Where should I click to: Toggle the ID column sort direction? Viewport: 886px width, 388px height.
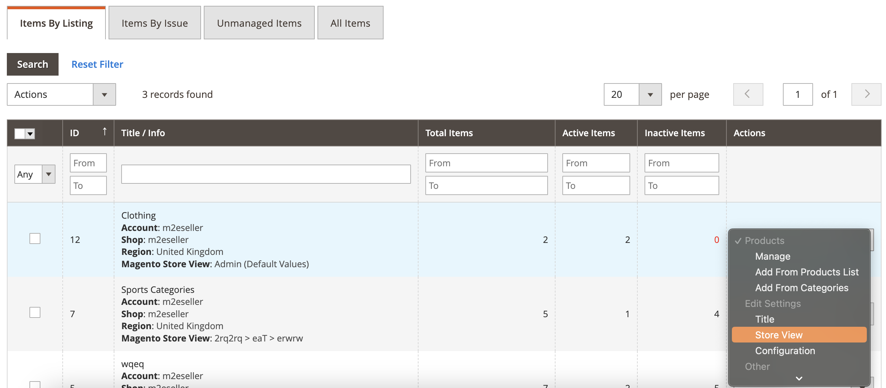coord(104,132)
